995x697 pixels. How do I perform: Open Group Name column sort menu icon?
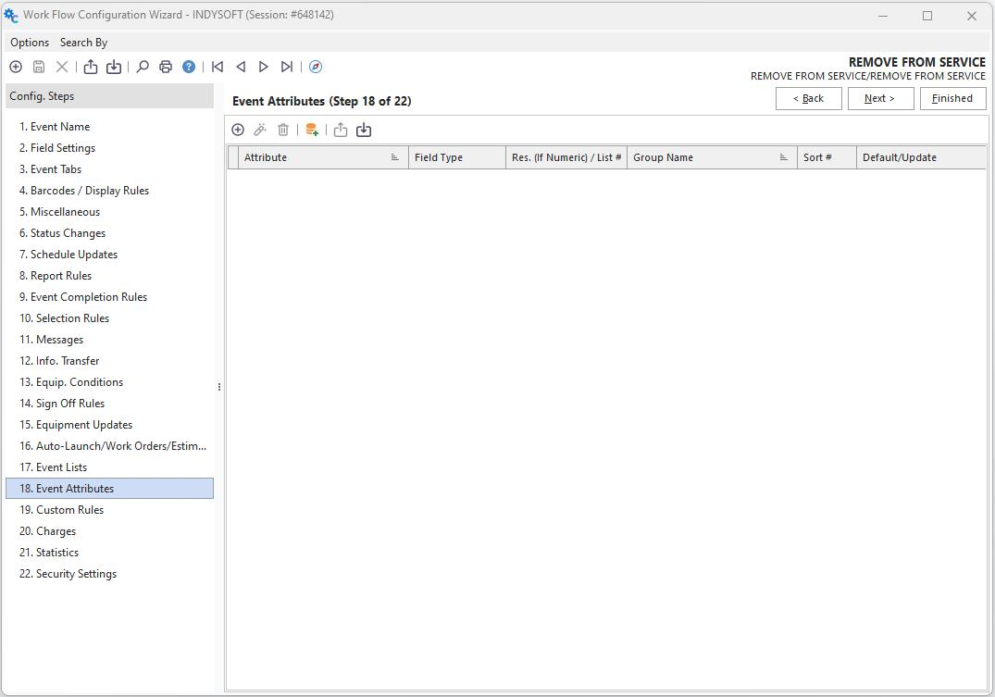coord(784,157)
